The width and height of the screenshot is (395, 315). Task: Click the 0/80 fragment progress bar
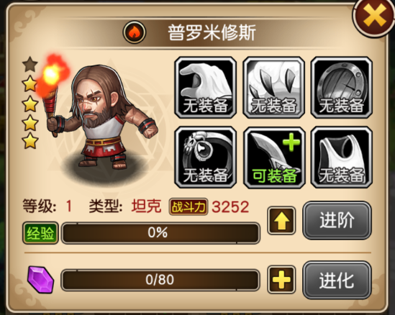coord(160,280)
